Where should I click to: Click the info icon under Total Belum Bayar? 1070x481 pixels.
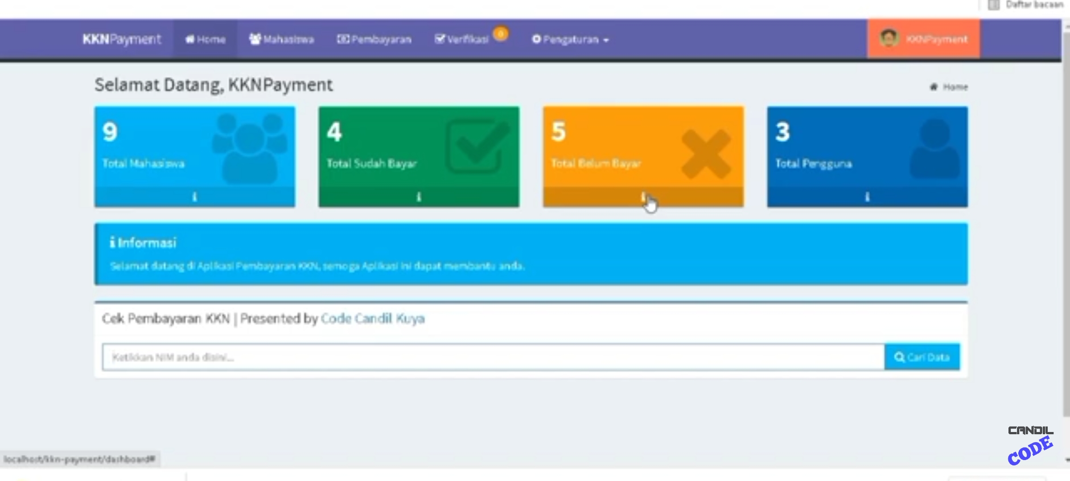643,197
